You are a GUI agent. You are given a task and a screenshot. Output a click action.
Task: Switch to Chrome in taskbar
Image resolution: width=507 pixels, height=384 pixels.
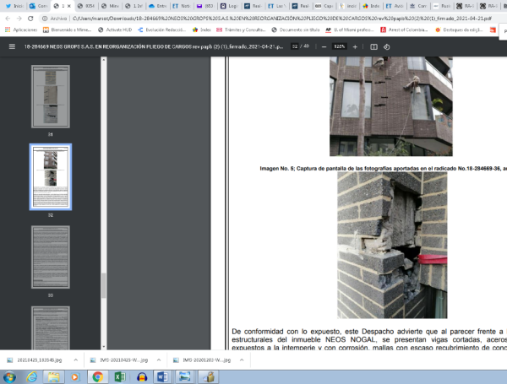pos(98,377)
